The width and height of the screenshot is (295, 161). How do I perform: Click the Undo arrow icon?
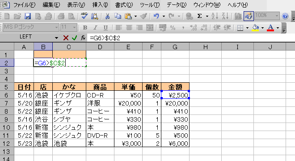tap(156, 16)
